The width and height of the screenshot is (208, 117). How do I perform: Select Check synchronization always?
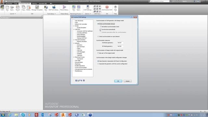click(x=98, y=24)
